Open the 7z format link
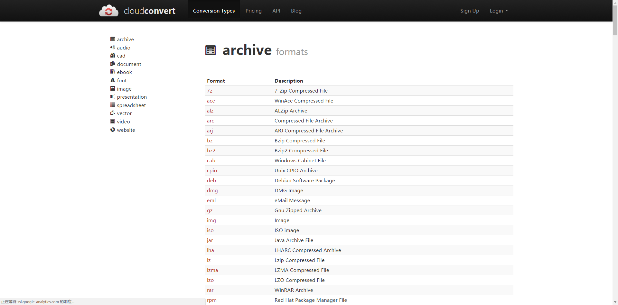Screen dimensions: 618x305 [x=210, y=91]
